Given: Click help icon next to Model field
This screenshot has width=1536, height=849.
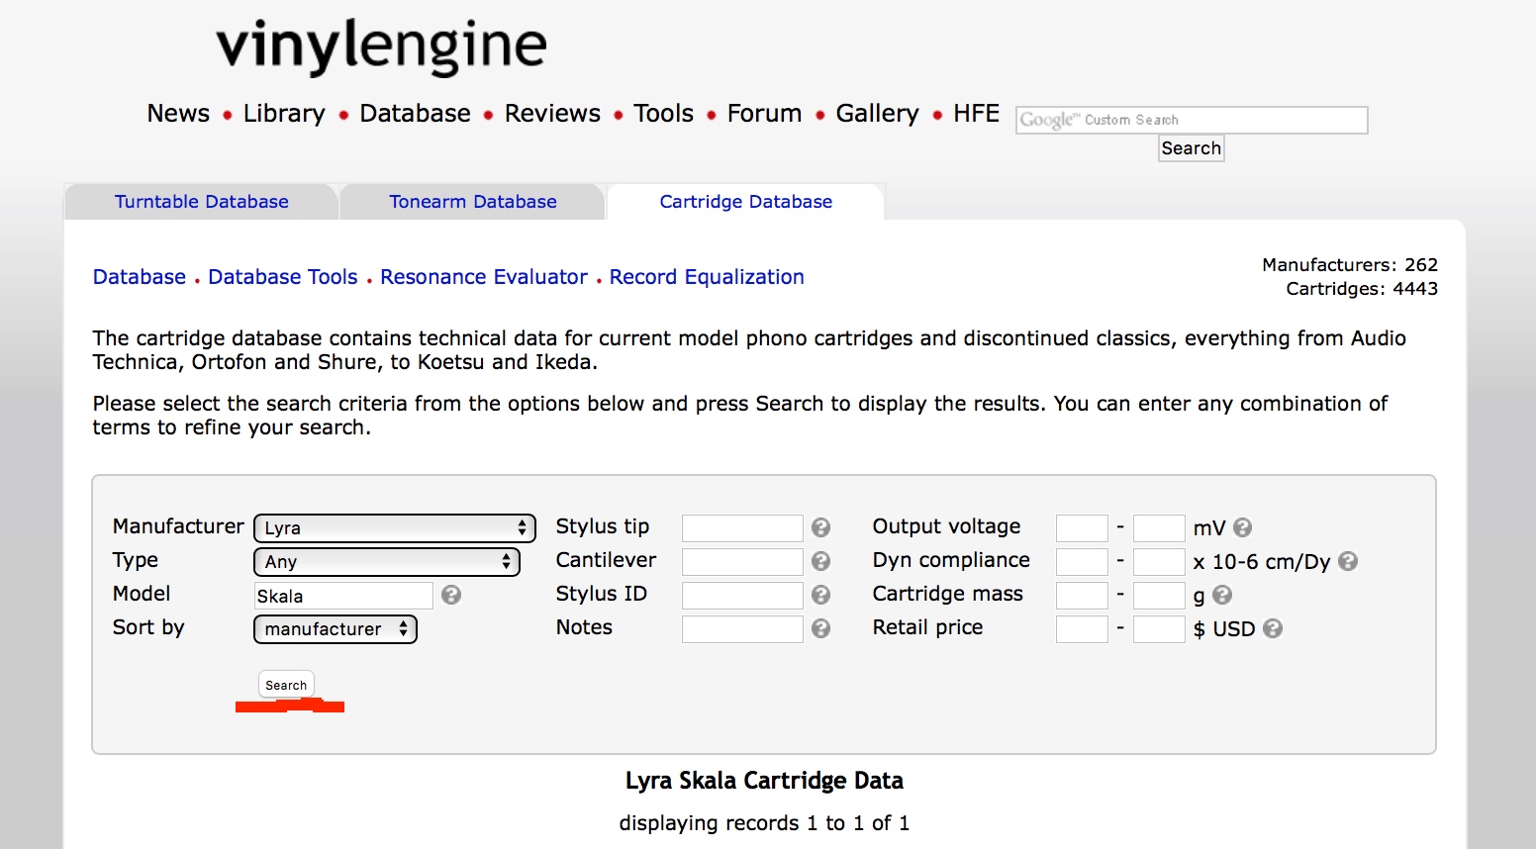Looking at the screenshot, I should point(451,595).
